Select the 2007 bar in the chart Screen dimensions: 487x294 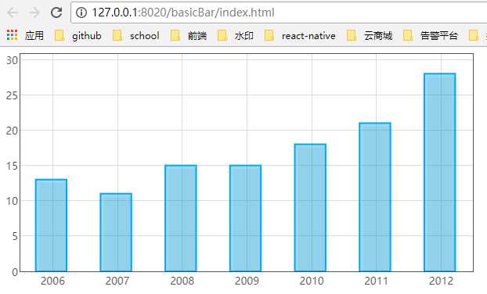116,232
